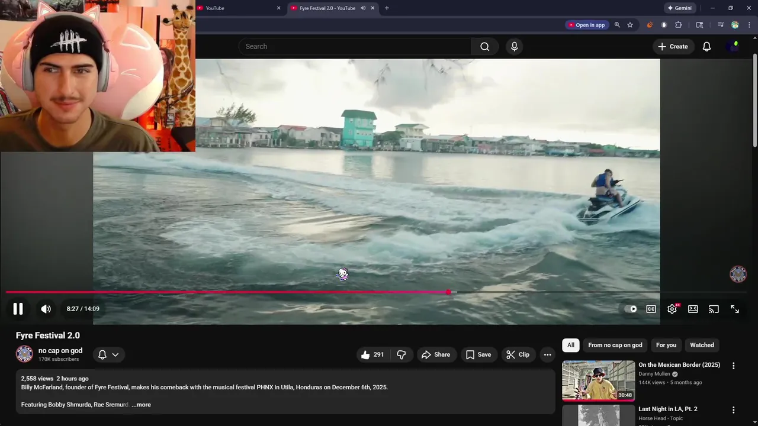
Task: Click 2,558 views 2 hours ago text
Action: click(x=55, y=379)
